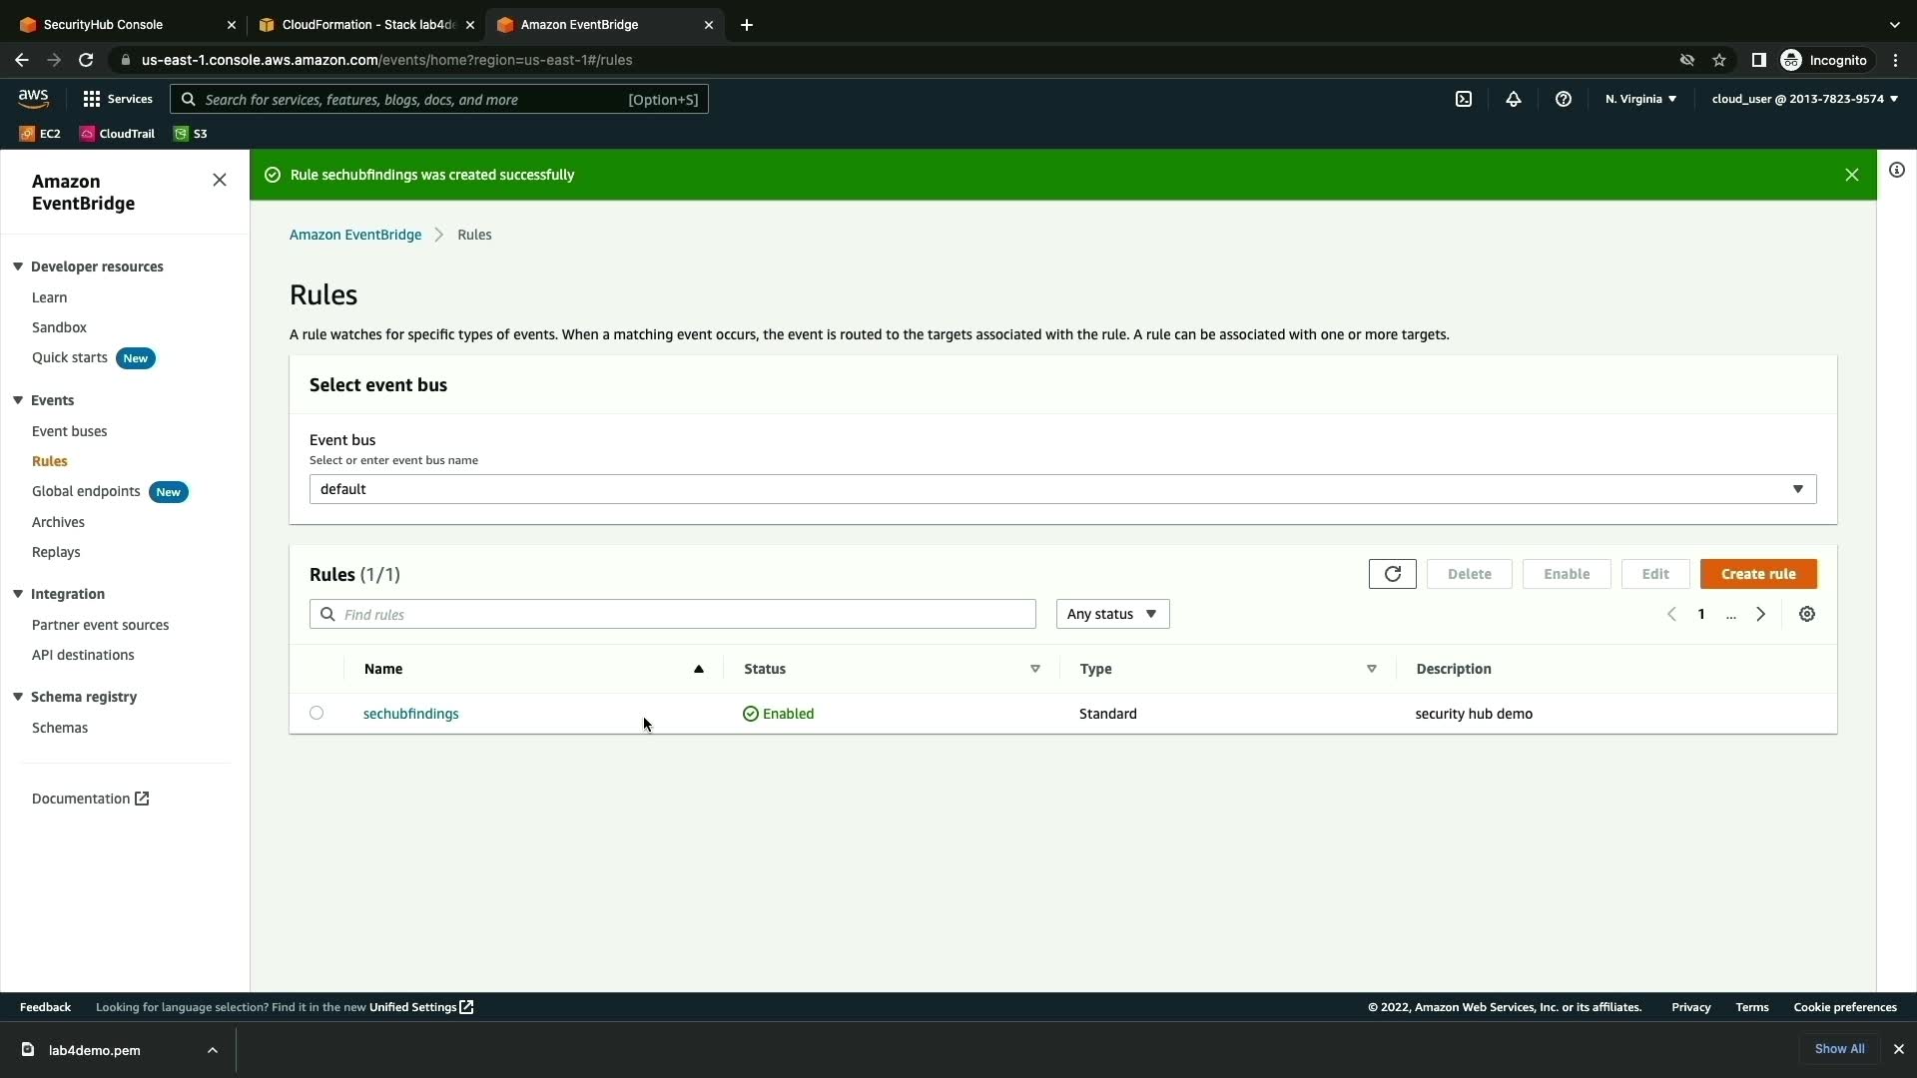Refresh the rules list

click(x=1392, y=574)
